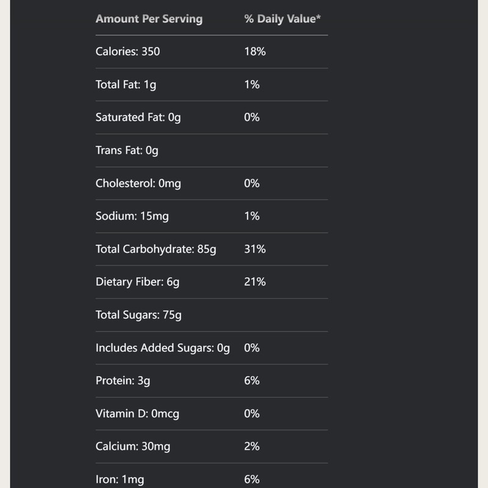Click the 18% daily value for Calories

point(255,51)
